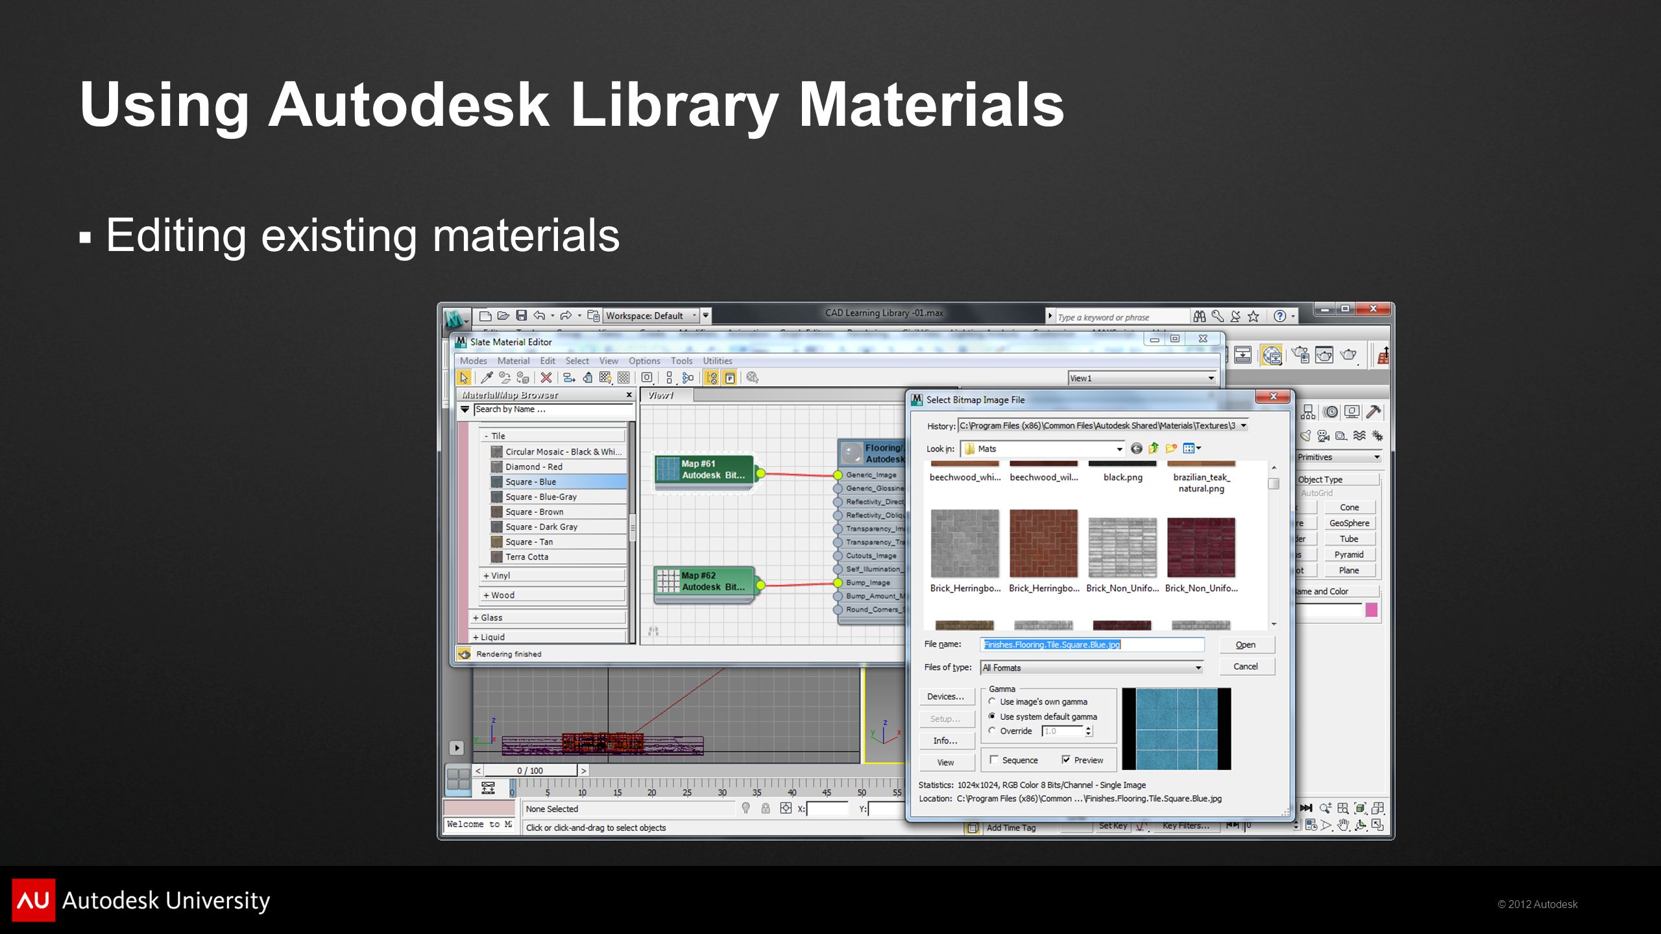
Task: Click the Save file icon in main toolbar
Action: pos(521,316)
